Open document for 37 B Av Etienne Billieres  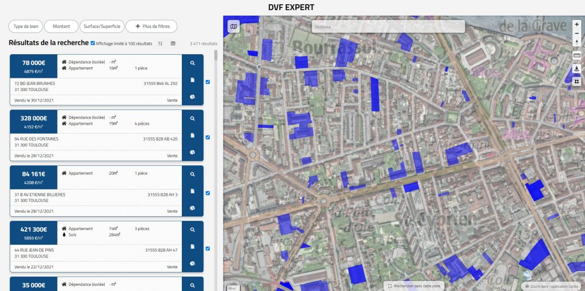click(192, 191)
